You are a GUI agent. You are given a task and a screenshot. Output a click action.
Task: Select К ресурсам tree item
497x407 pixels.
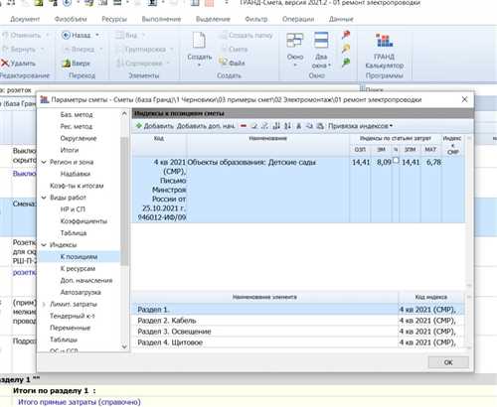point(78,268)
